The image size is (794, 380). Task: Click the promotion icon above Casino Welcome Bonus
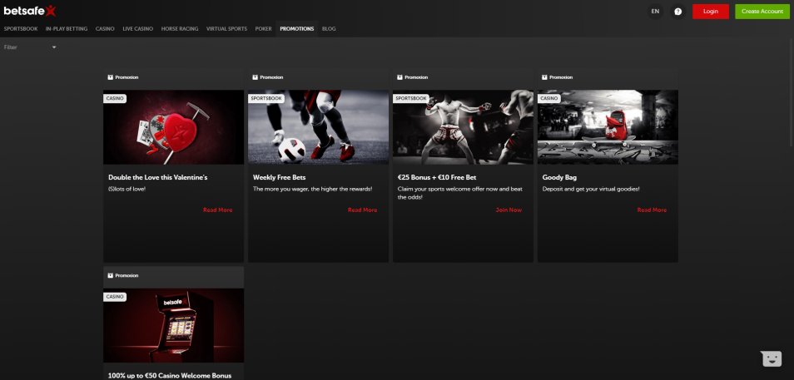111,276
